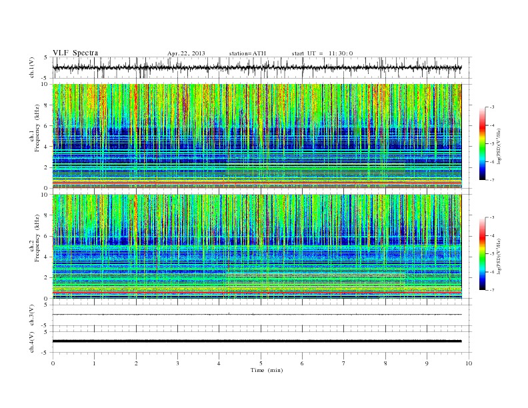Image resolution: width=528 pixels, height=408 pixels.
Task: Click the "-7" label on ch.1 color bar
Action: [492, 180]
